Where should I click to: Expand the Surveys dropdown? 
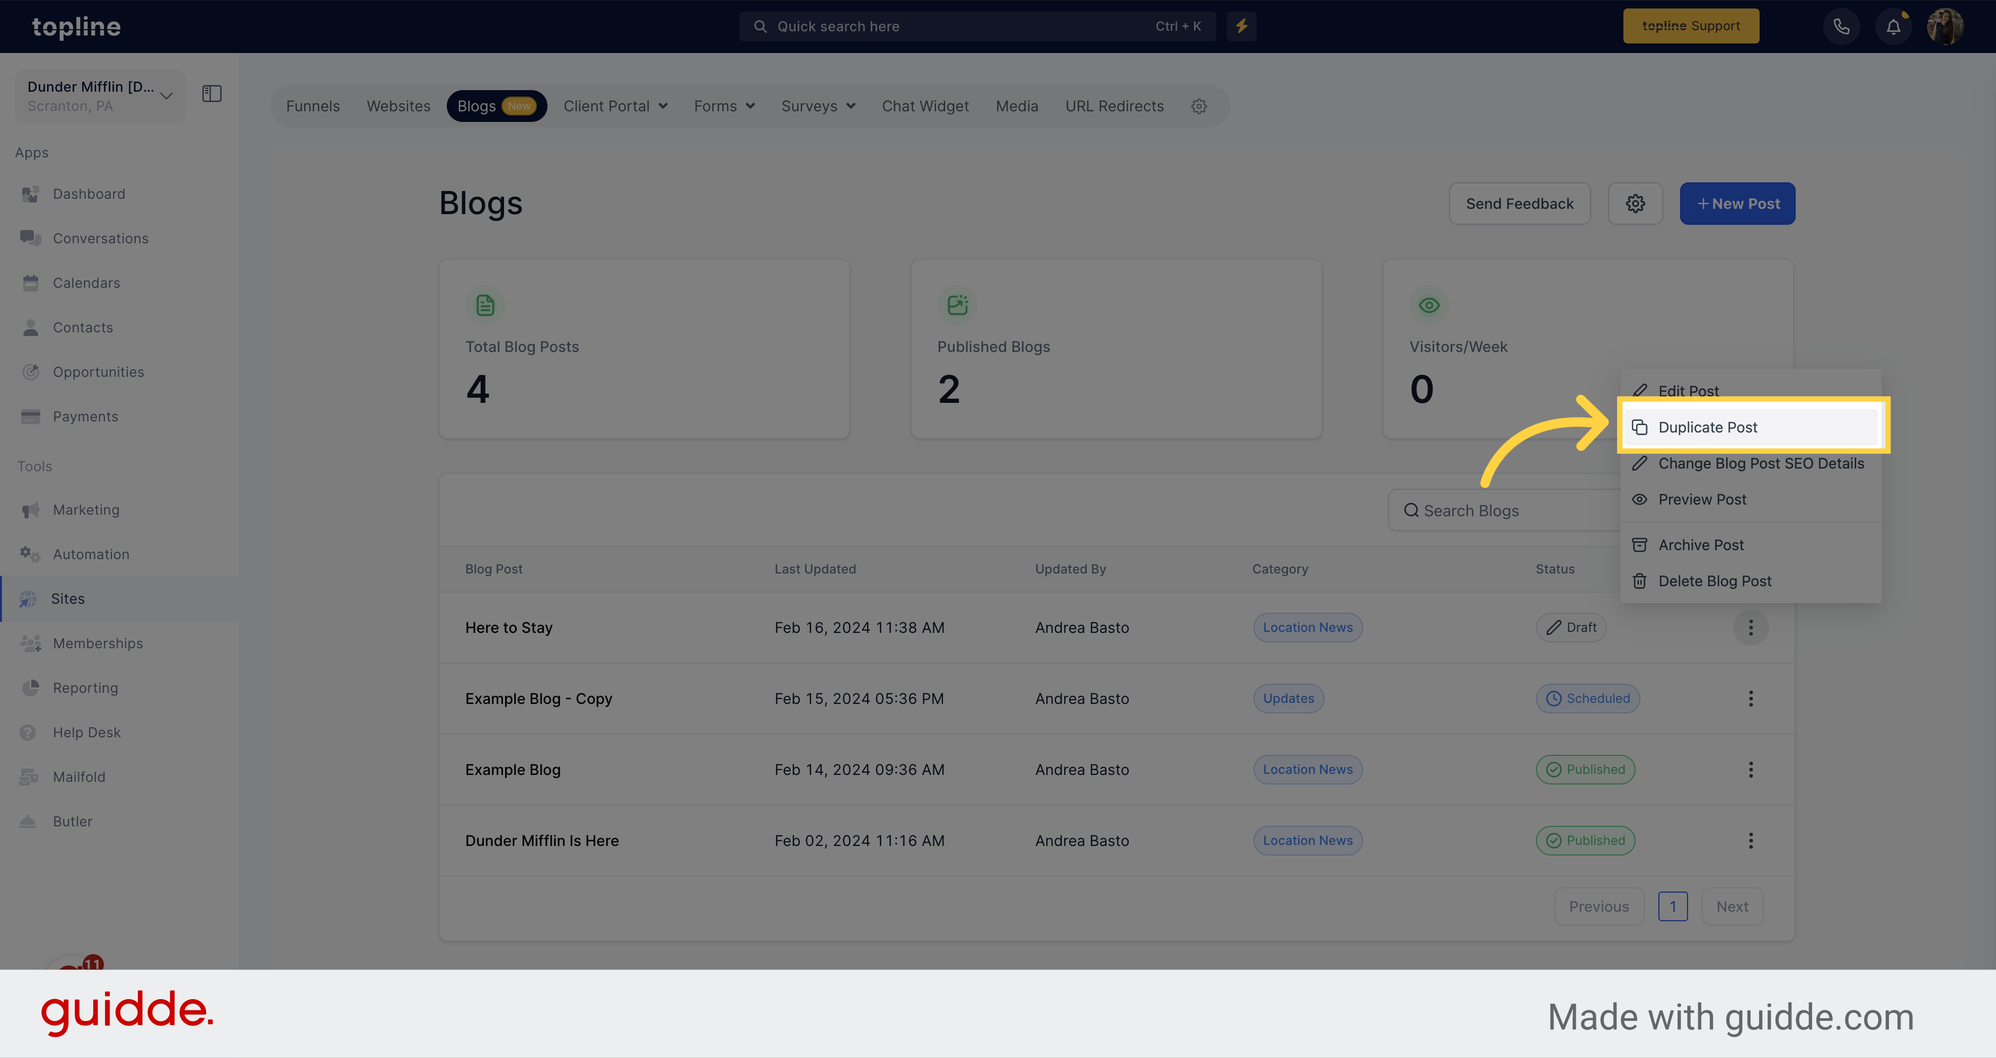click(x=818, y=106)
